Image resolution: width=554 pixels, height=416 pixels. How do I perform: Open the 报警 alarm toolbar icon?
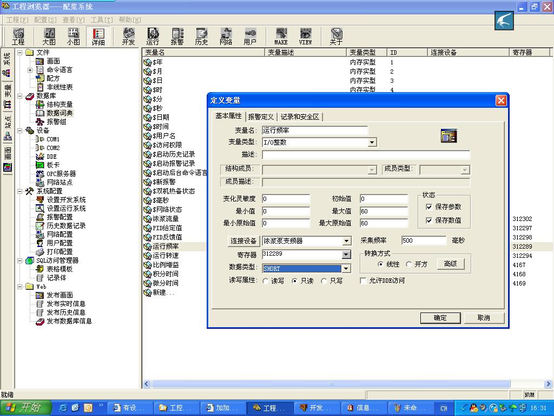coord(177,36)
